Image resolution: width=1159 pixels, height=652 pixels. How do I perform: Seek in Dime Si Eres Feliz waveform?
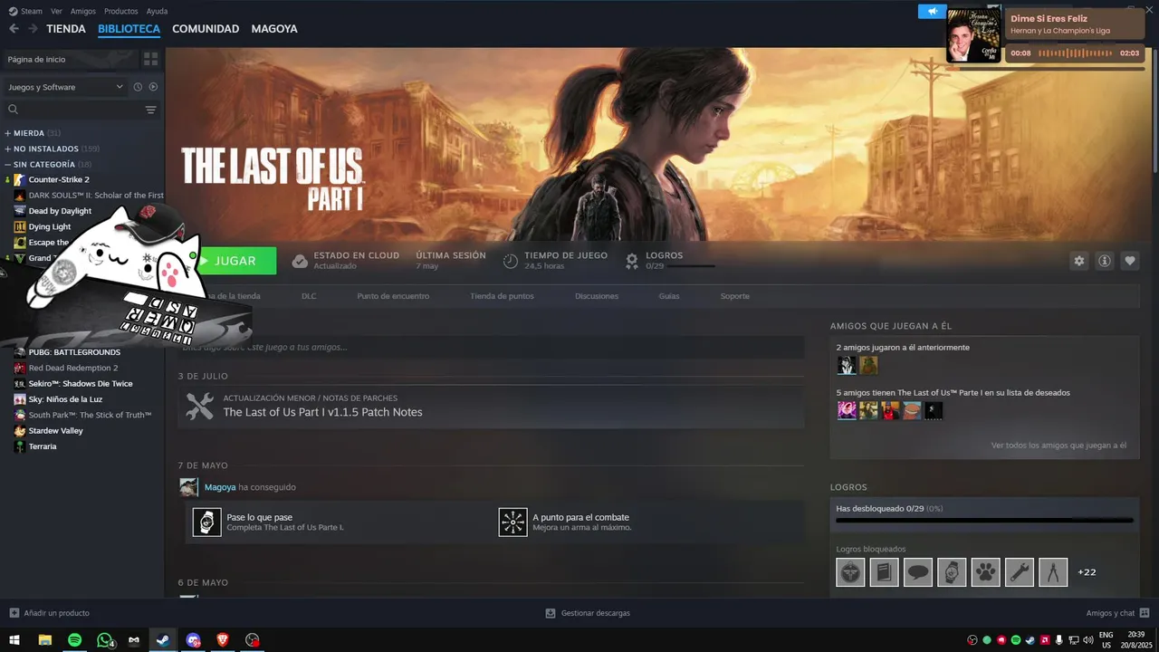point(1077,53)
